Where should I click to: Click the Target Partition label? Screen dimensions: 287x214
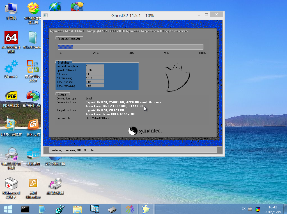(66, 110)
